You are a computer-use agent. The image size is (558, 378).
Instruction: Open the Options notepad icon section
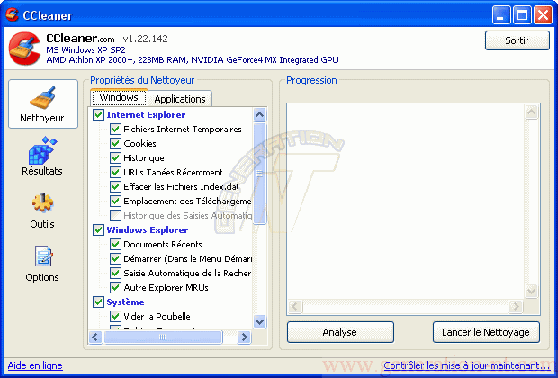(42, 264)
